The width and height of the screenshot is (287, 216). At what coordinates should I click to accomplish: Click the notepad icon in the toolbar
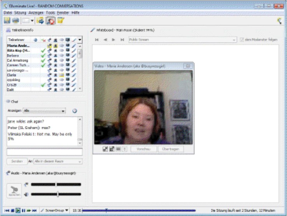pos(60,21)
